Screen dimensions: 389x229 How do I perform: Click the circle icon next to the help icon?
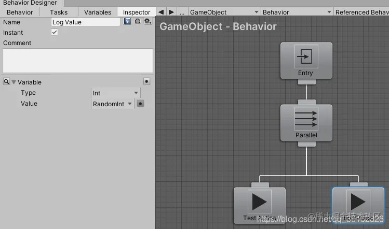(x=138, y=21)
